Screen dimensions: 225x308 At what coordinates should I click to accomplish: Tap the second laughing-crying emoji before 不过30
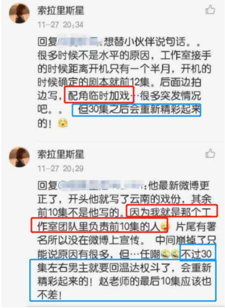click(175, 254)
